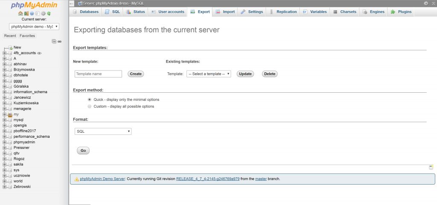Click database icon next to opengis

point(10,125)
